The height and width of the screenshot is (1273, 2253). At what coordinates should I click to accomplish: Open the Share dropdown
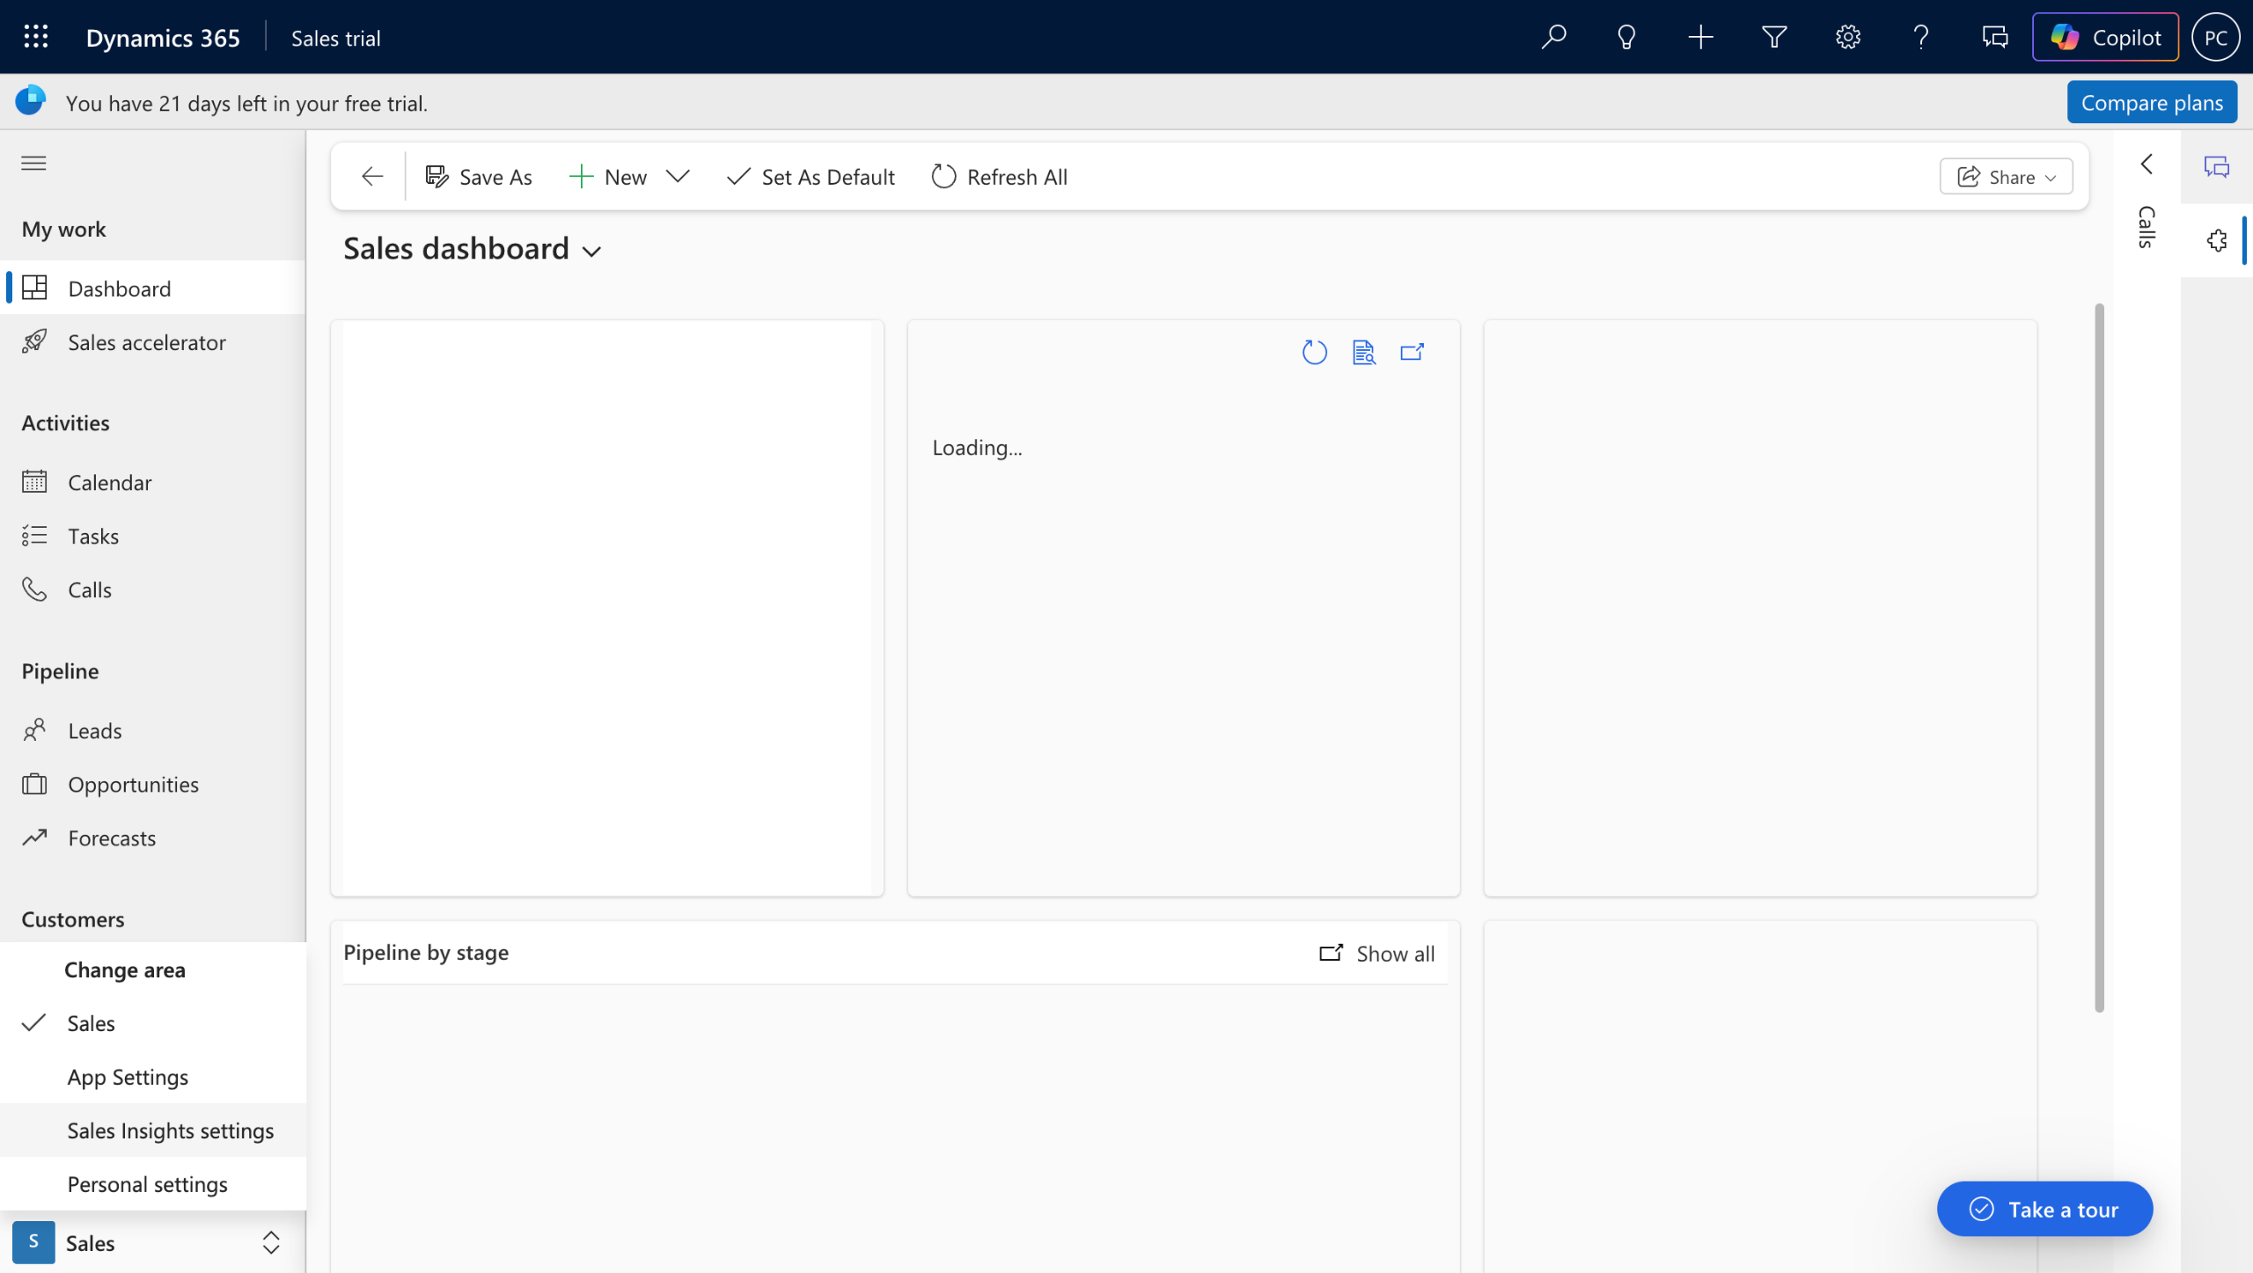(x=2006, y=177)
